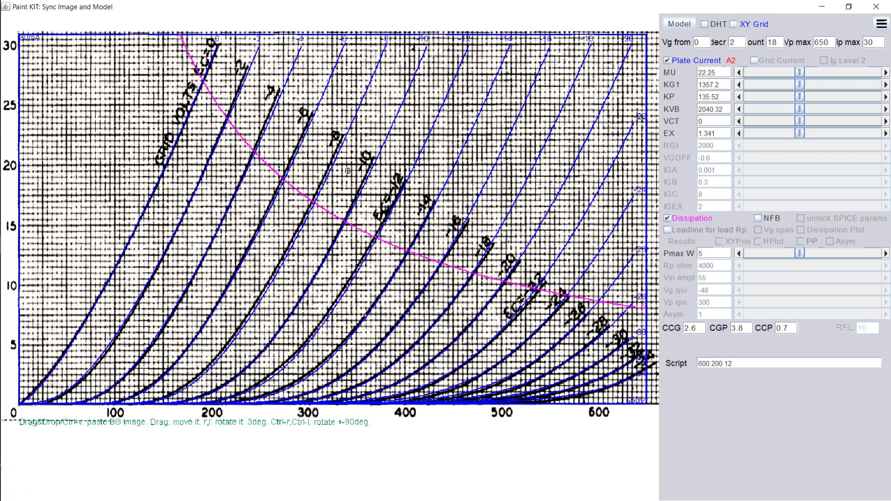Increase KVB with right arrow
891x501 pixels.
[x=885, y=109]
